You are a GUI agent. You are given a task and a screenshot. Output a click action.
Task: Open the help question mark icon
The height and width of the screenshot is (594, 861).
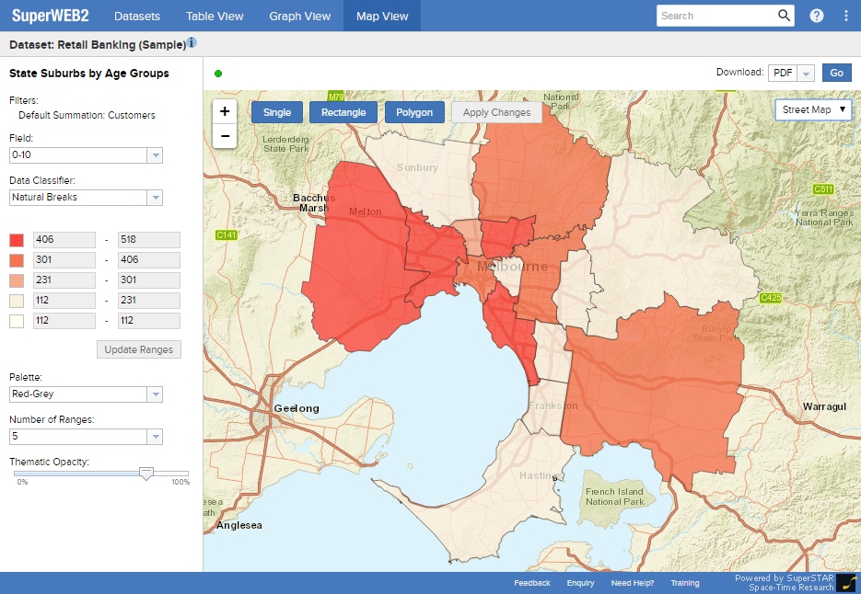click(x=817, y=16)
